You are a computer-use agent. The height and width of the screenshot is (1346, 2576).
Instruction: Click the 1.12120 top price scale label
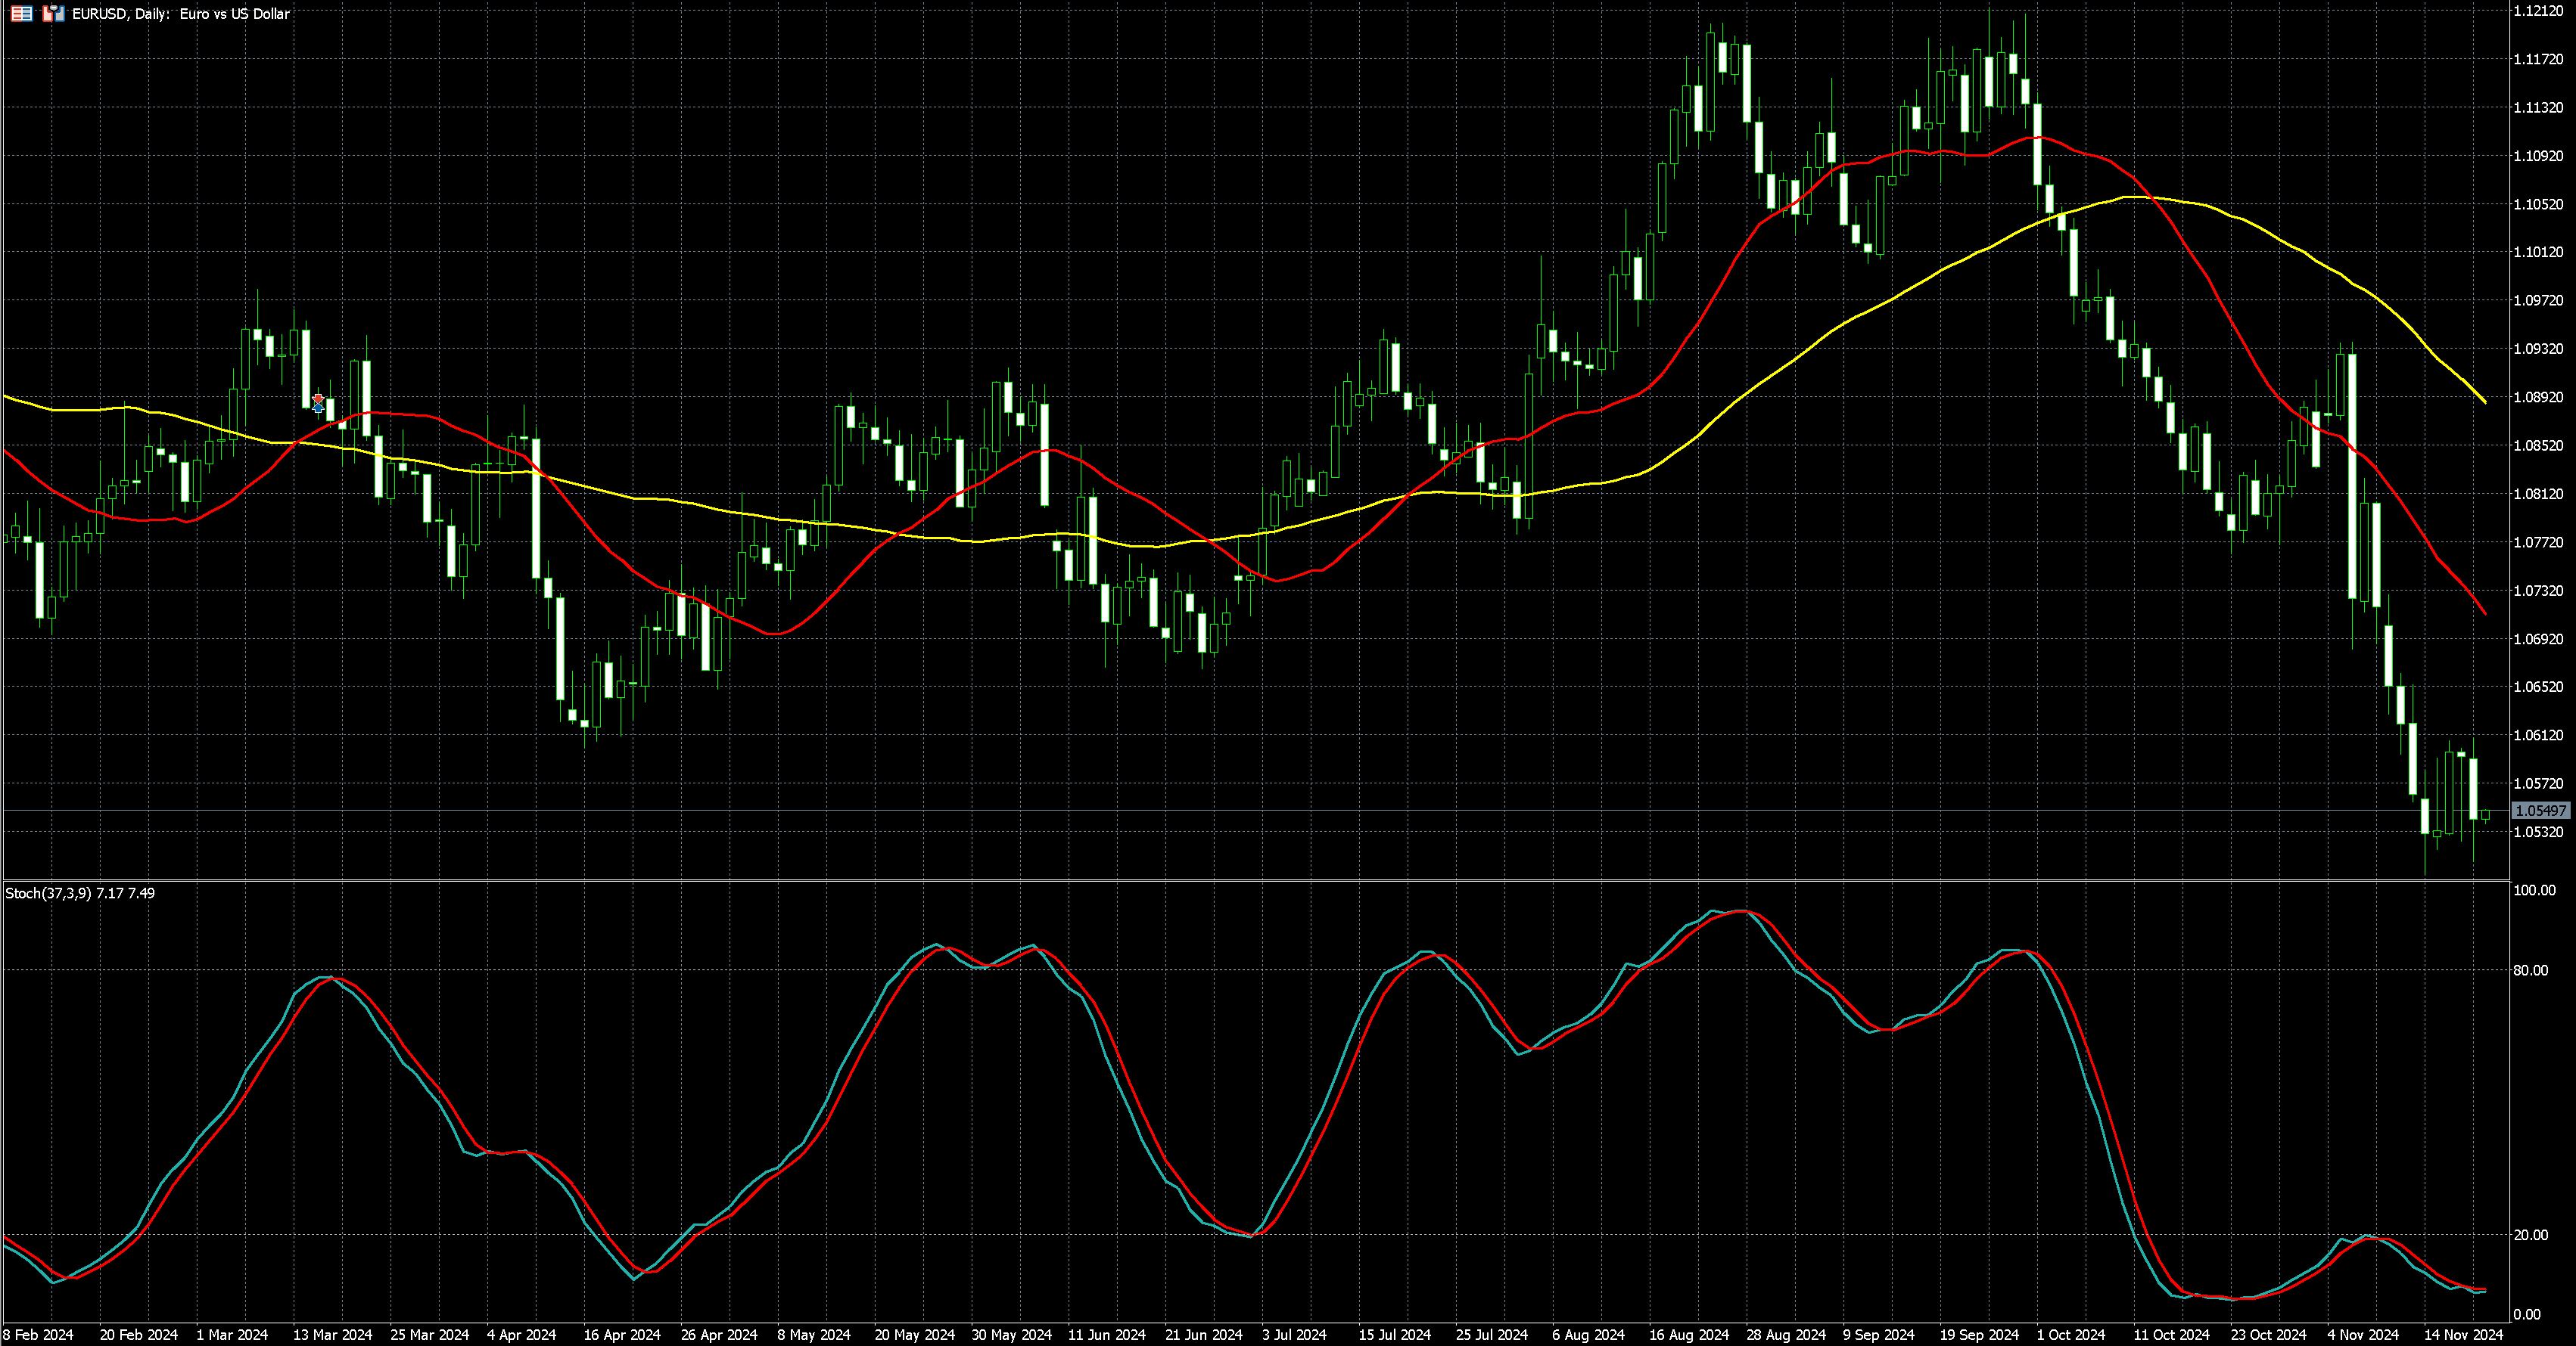tap(2538, 11)
